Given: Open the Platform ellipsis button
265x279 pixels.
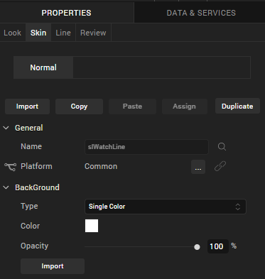Looking at the screenshot, I should pos(198,167).
